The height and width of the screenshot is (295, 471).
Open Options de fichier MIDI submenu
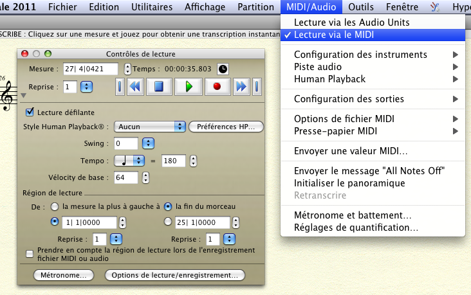click(373, 119)
